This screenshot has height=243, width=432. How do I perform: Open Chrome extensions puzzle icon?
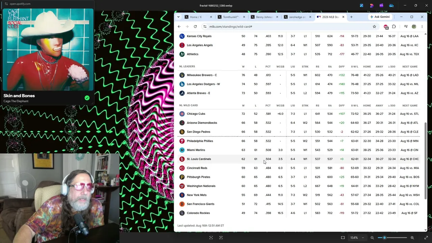pyautogui.click(x=394, y=27)
